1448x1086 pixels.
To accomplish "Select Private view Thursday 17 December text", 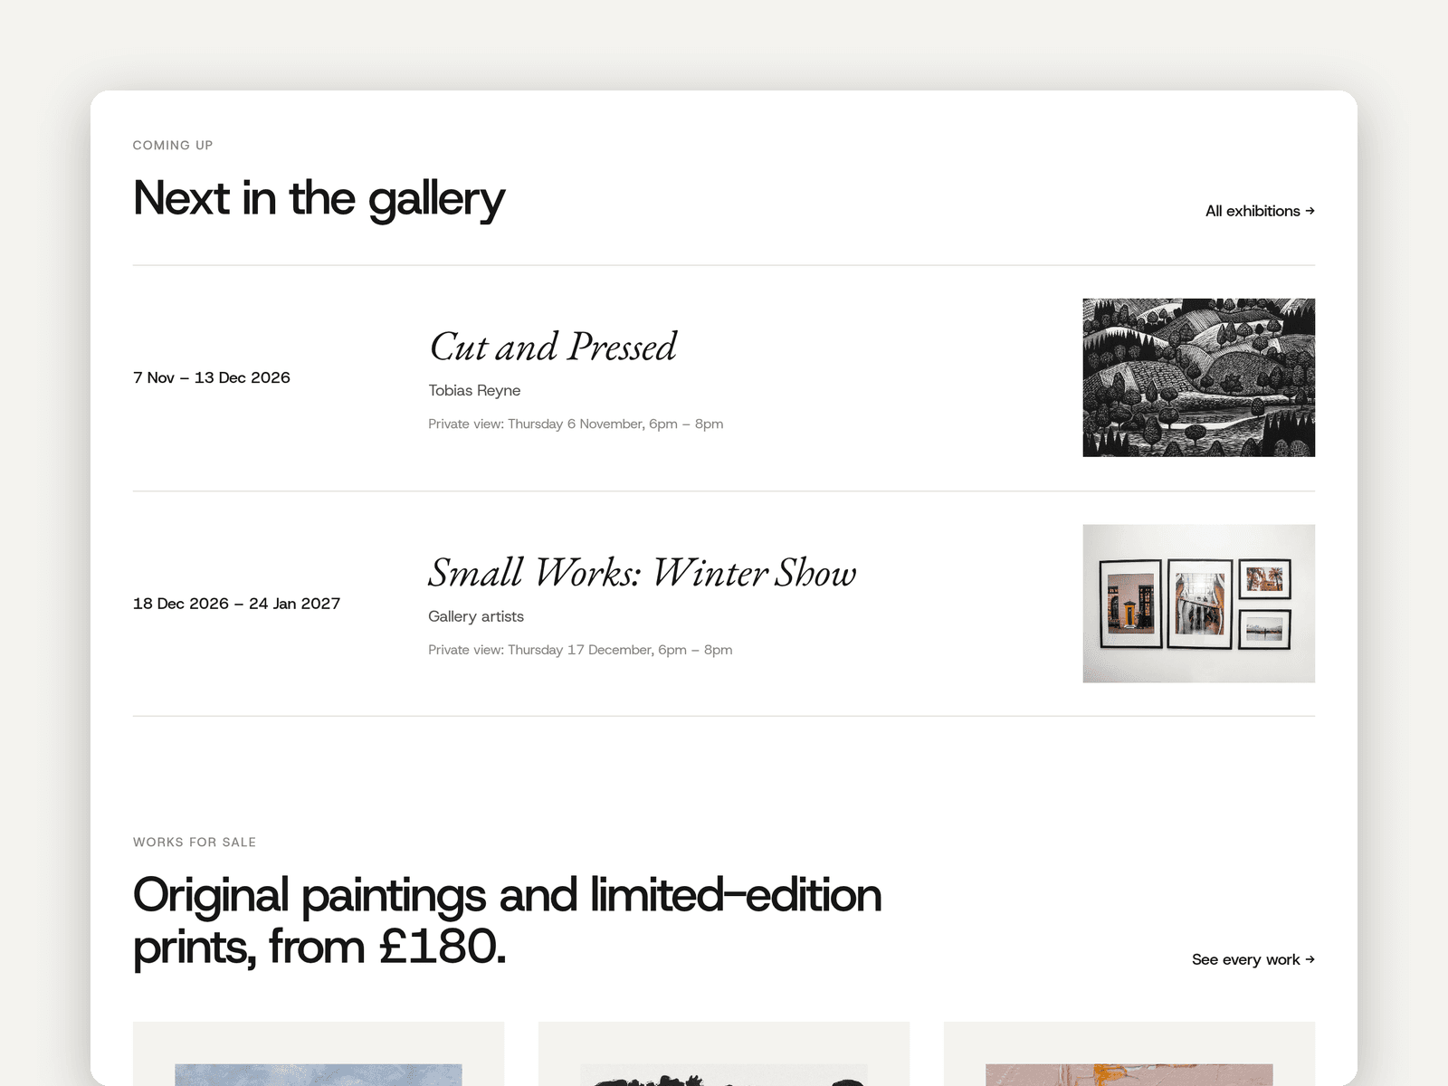I will (x=580, y=650).
